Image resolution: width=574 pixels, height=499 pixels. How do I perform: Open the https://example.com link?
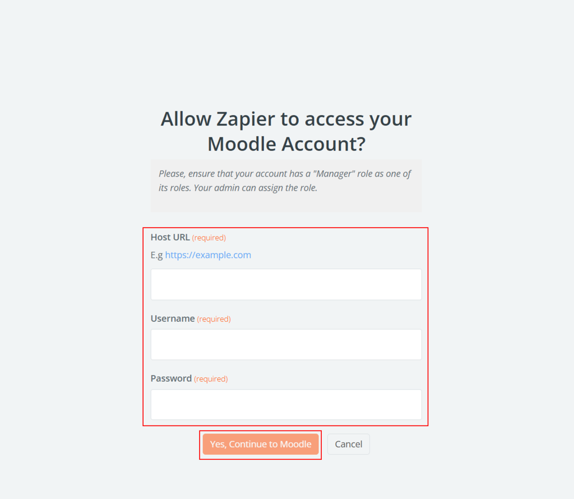[208, 255]
